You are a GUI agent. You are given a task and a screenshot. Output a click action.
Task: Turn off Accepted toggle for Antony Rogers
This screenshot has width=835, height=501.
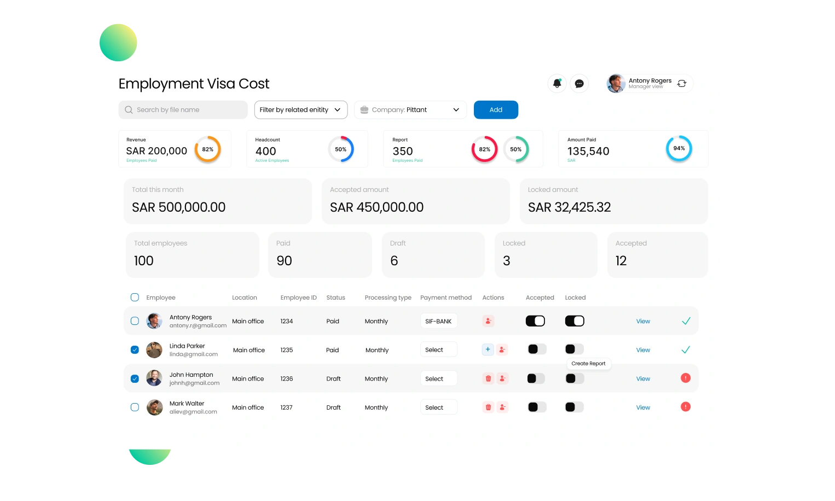(x=535, y=321)
